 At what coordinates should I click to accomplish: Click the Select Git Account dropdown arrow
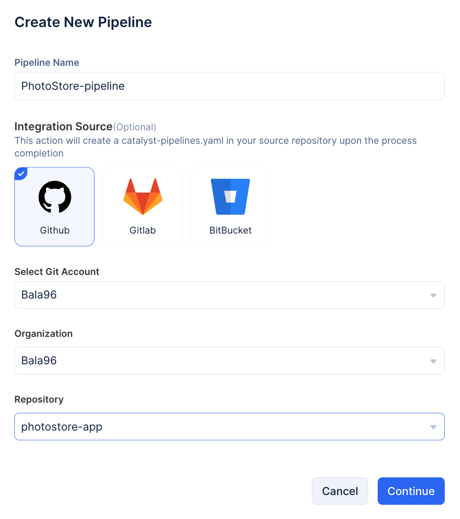point(433,295)
